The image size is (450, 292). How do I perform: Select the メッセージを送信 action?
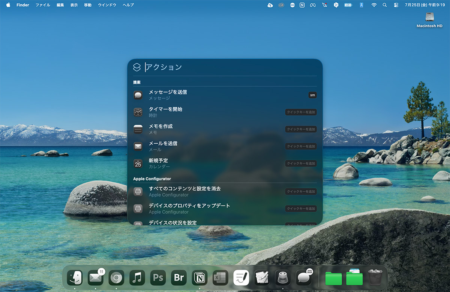coord(168,95)
